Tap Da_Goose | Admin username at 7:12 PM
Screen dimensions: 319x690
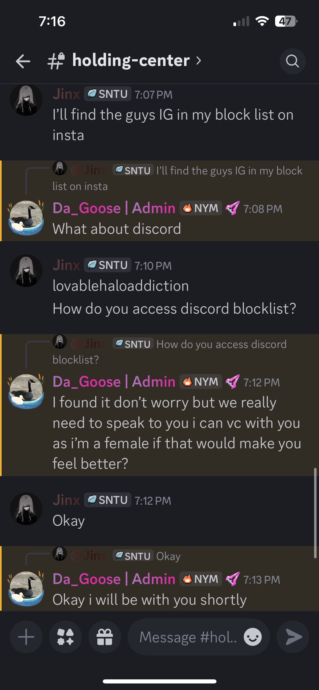tap(114, 382)
